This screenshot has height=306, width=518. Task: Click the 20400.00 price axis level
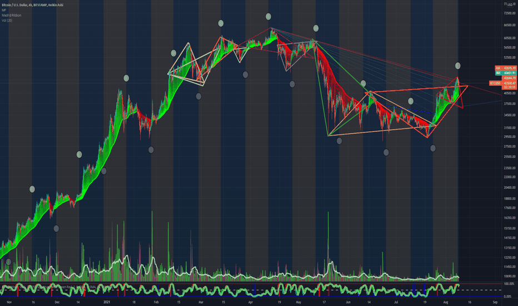510,187
